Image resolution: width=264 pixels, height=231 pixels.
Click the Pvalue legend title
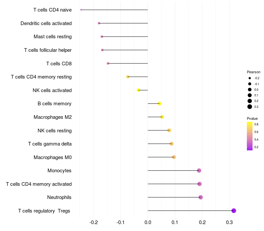pyautogui.click(x=252, y=118)
